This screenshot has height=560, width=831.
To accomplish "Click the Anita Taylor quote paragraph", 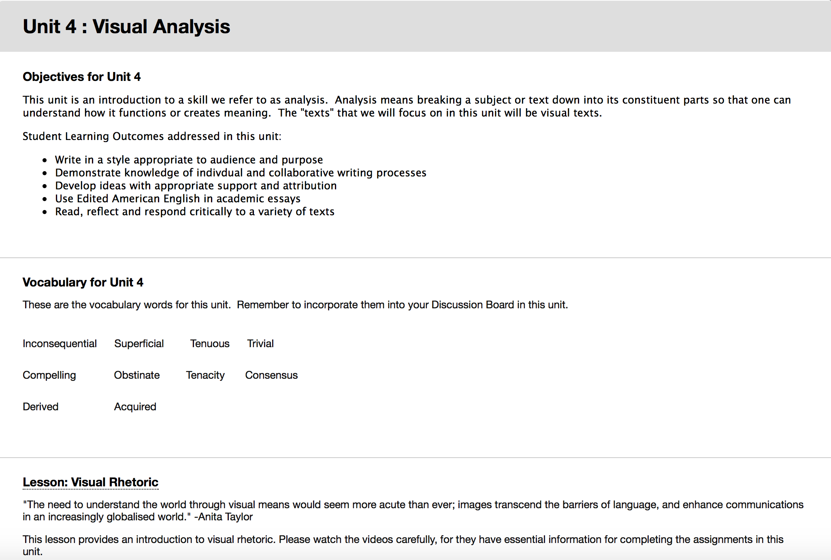I will pos(413,511).
